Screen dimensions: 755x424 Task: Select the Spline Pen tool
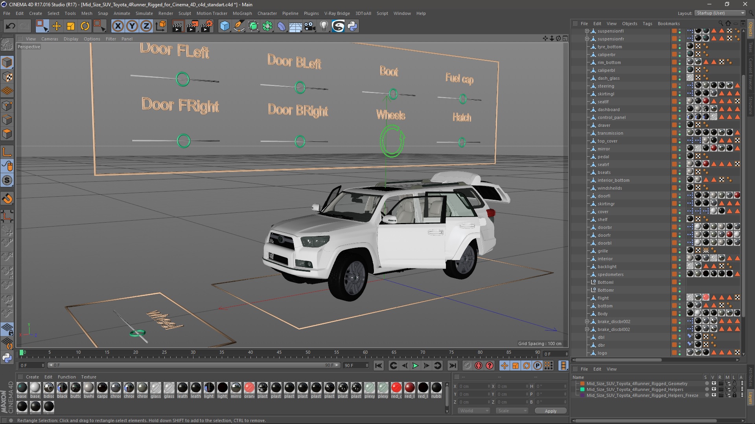coord(239,26)
